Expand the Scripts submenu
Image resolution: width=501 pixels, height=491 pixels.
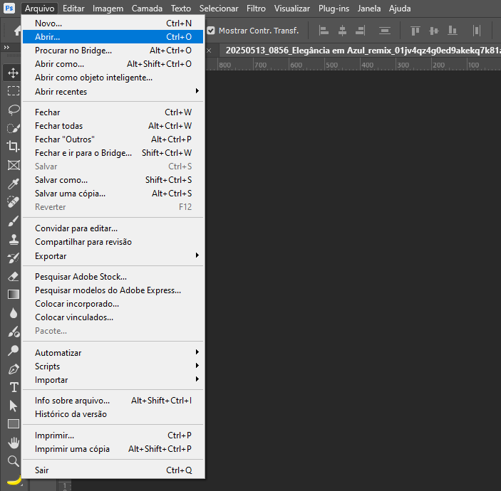[x=113, y=366]
